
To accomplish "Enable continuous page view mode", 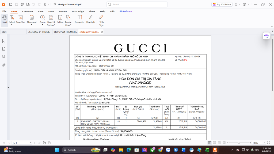I will tap(214, 143).
